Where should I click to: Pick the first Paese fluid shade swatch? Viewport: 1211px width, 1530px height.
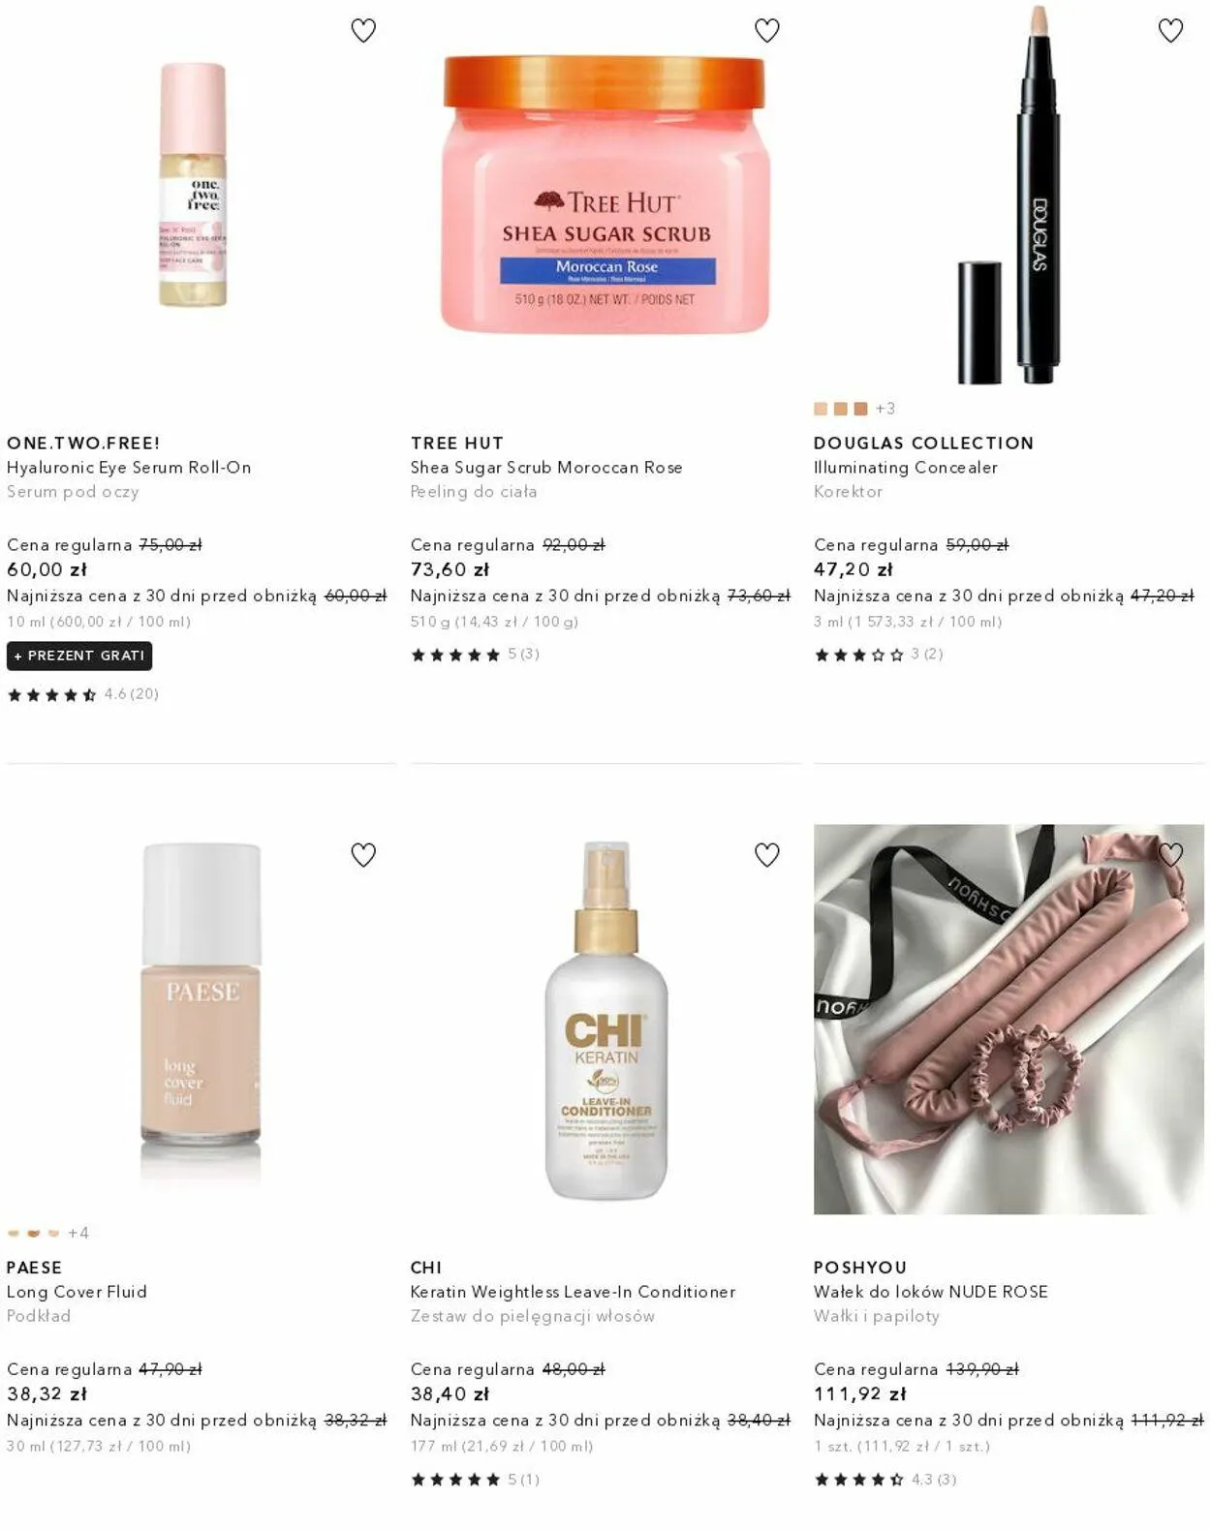(14, 1233)
